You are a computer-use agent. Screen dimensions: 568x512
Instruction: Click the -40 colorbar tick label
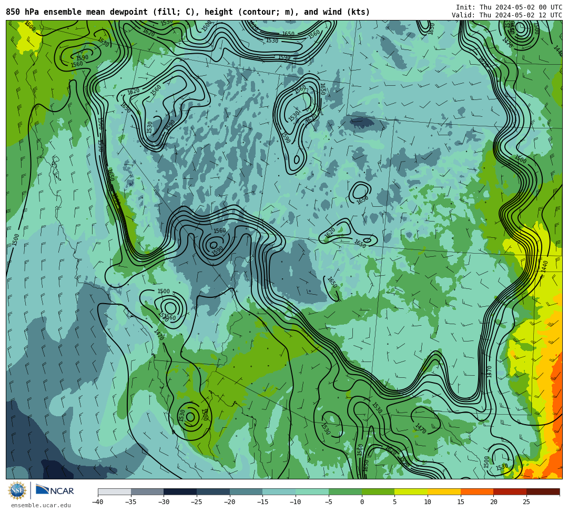coord(97,502)
